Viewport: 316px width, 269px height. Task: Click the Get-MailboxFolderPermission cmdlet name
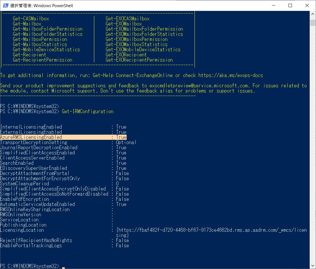click(x=47, y=29)
